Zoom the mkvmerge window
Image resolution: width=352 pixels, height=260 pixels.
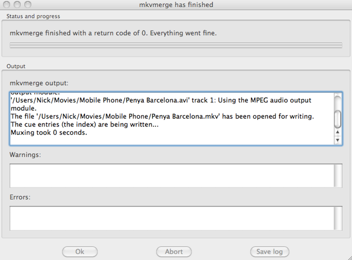[x=28, y=4]
